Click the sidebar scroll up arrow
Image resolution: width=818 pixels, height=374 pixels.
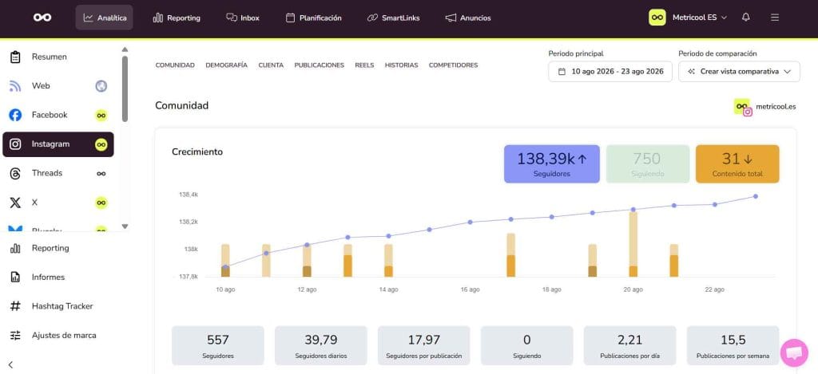pos(125,49)
